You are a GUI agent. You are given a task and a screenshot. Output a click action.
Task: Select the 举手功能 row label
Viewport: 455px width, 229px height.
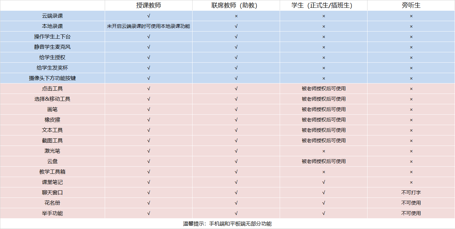52,213
